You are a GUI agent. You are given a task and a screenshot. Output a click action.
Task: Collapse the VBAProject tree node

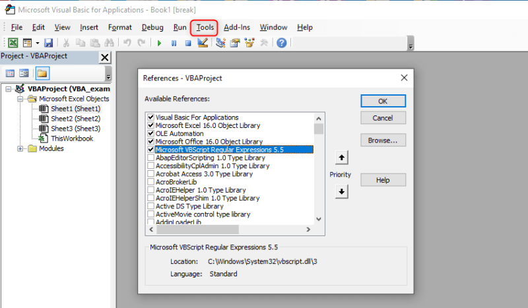(8, 89)
